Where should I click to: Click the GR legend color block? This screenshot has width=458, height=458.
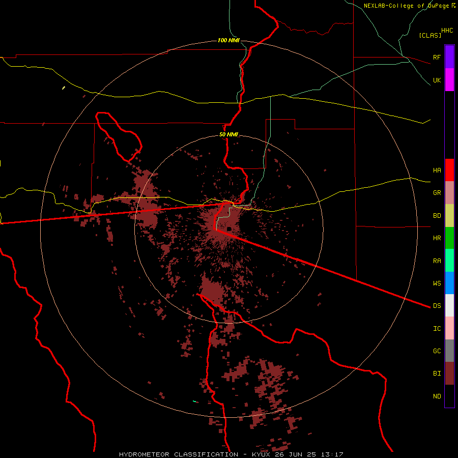449,193
